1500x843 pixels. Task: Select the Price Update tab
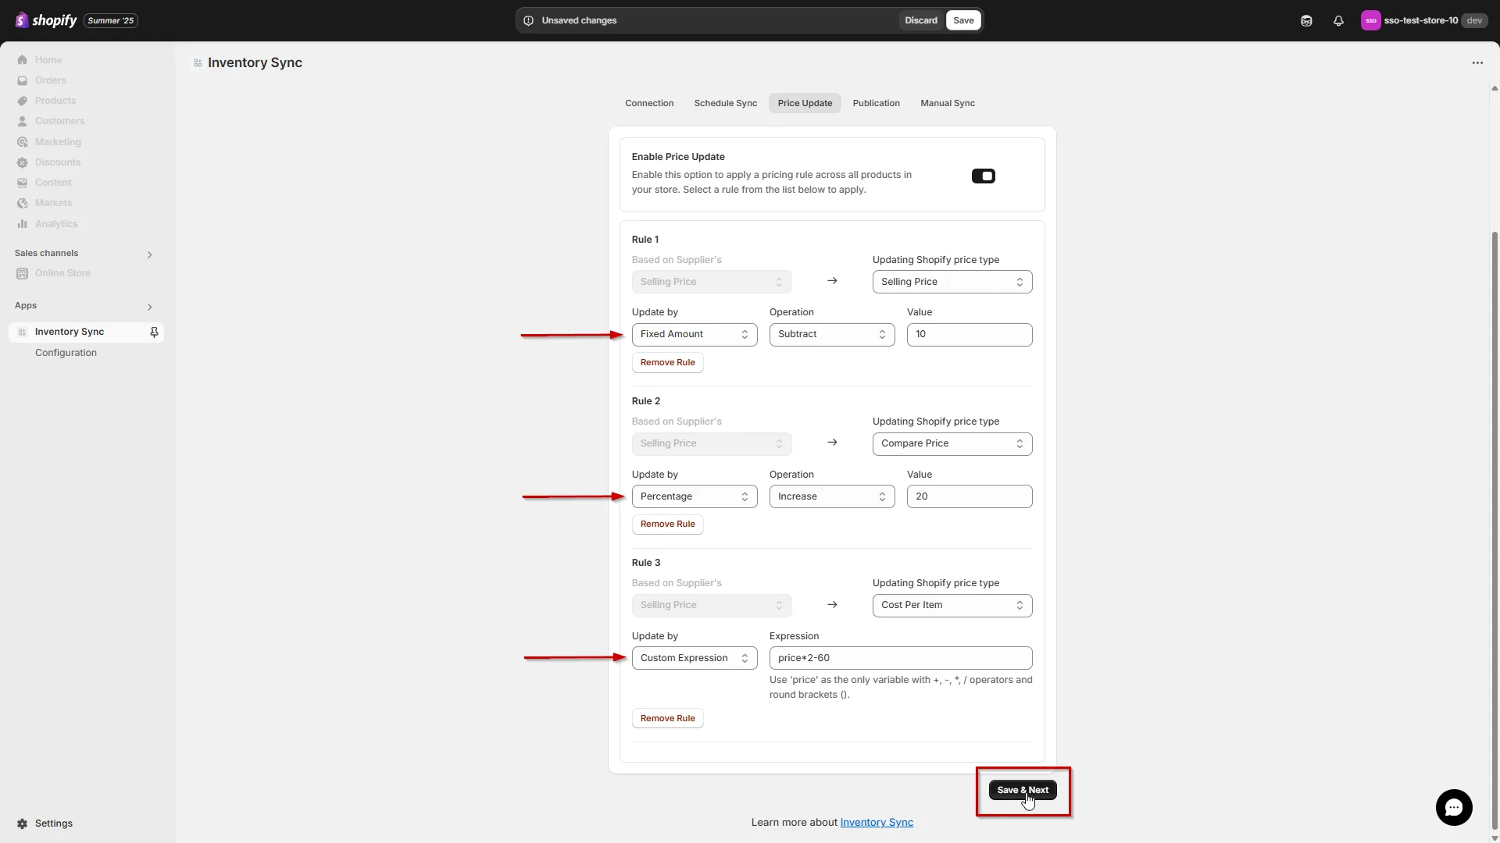coord(805,103)
